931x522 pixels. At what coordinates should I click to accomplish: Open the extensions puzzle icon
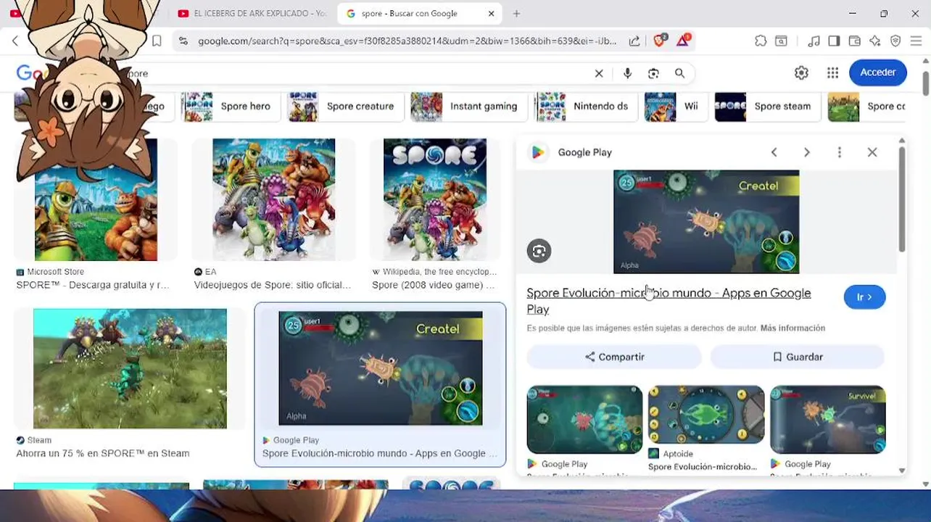761,41
